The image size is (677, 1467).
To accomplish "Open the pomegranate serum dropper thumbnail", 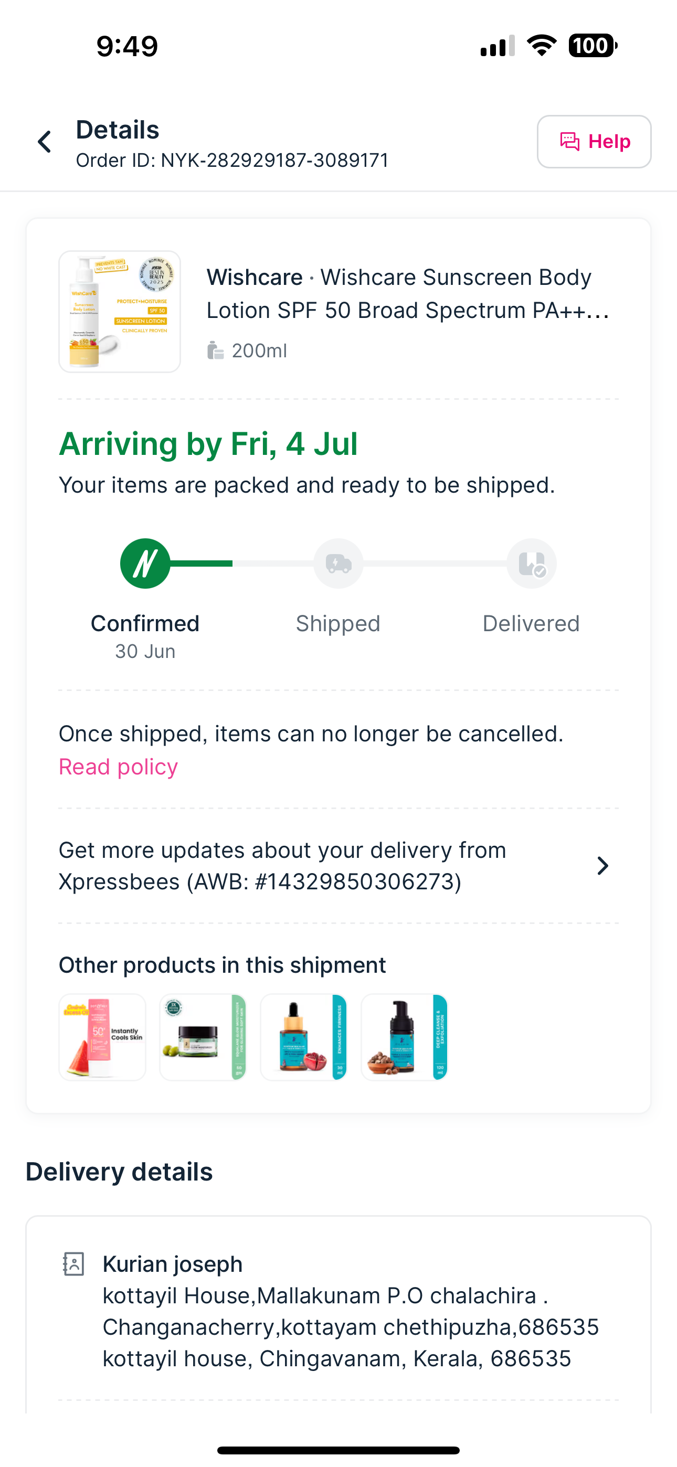I will [x=304, y=1037].
